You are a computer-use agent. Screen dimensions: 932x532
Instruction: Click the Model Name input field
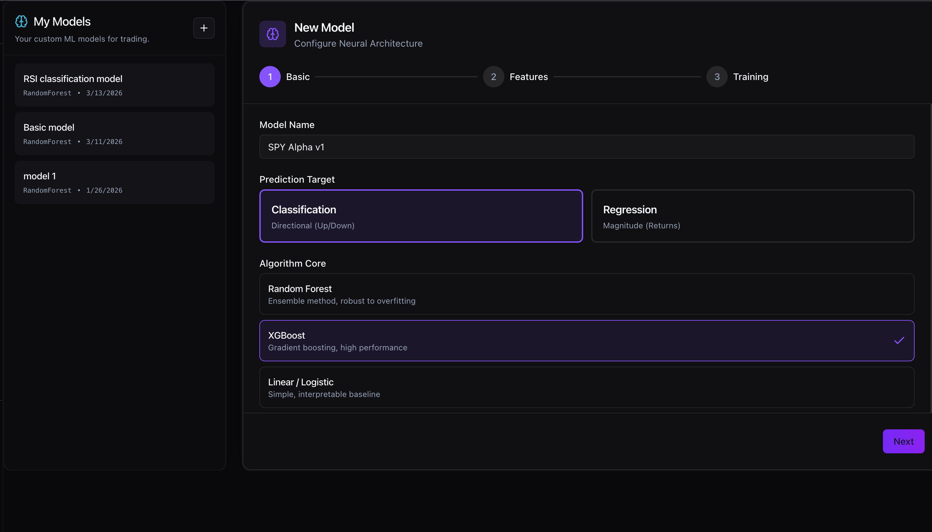tap(587, 147)
